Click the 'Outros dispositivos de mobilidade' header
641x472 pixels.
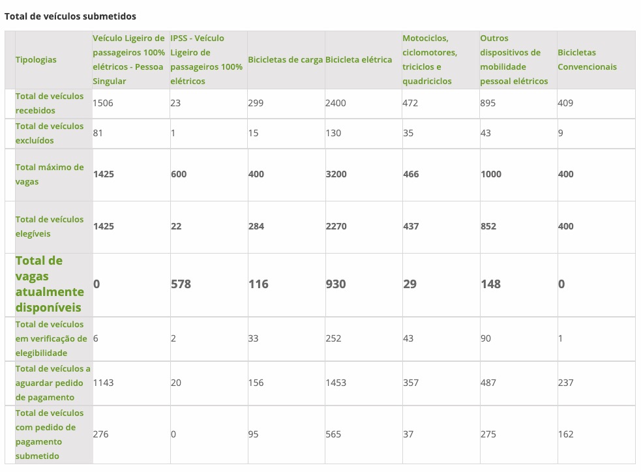tap(511, 59)
